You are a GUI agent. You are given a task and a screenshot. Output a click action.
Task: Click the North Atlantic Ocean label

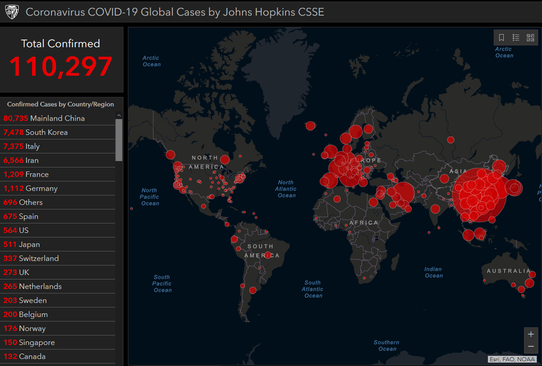coord(286,189)
